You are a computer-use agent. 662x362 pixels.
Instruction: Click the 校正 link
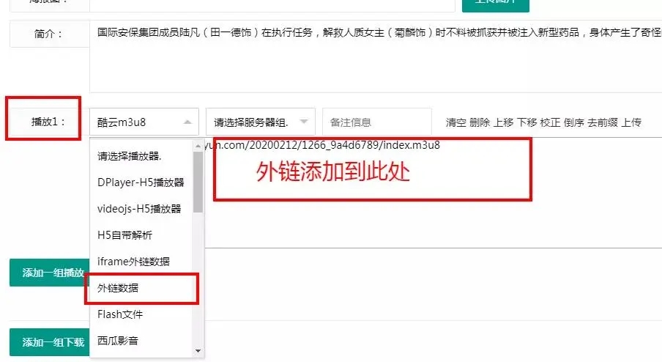click(x=549, y=122)
